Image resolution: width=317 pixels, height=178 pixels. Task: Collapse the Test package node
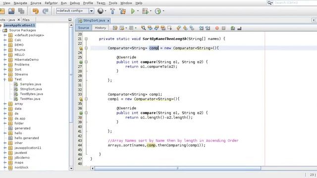pyautogui.click(x=5, y=79)
